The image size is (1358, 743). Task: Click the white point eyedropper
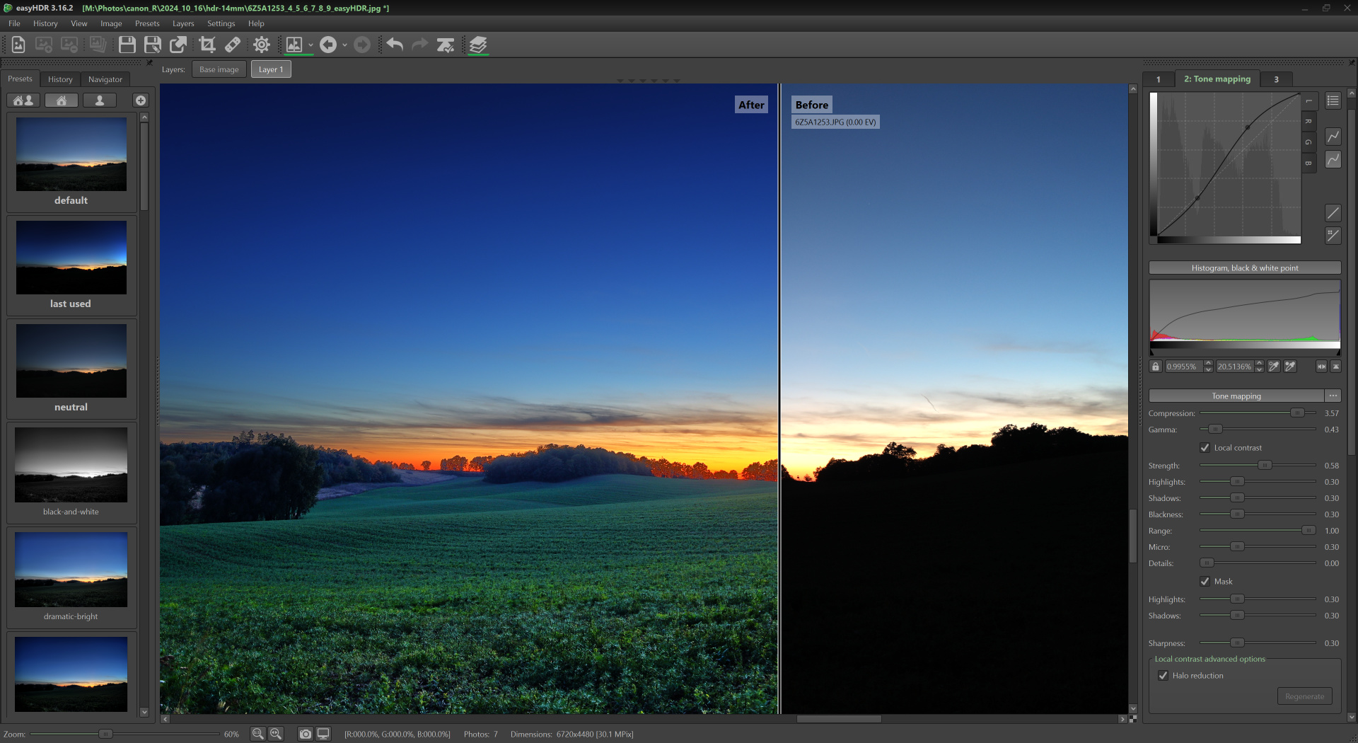point(1290,367)
